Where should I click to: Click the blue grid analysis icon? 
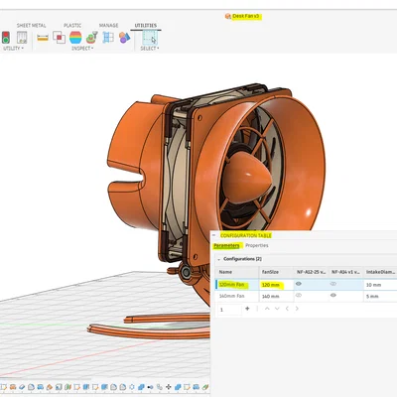(108, 38)
